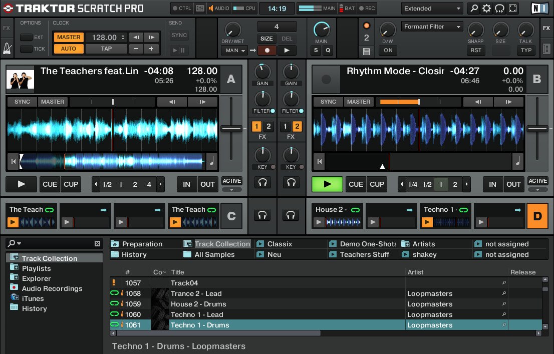The image size is (554, 354).
Task: Step master tempo value arrows at 128.00
Action: click(123, 37)
